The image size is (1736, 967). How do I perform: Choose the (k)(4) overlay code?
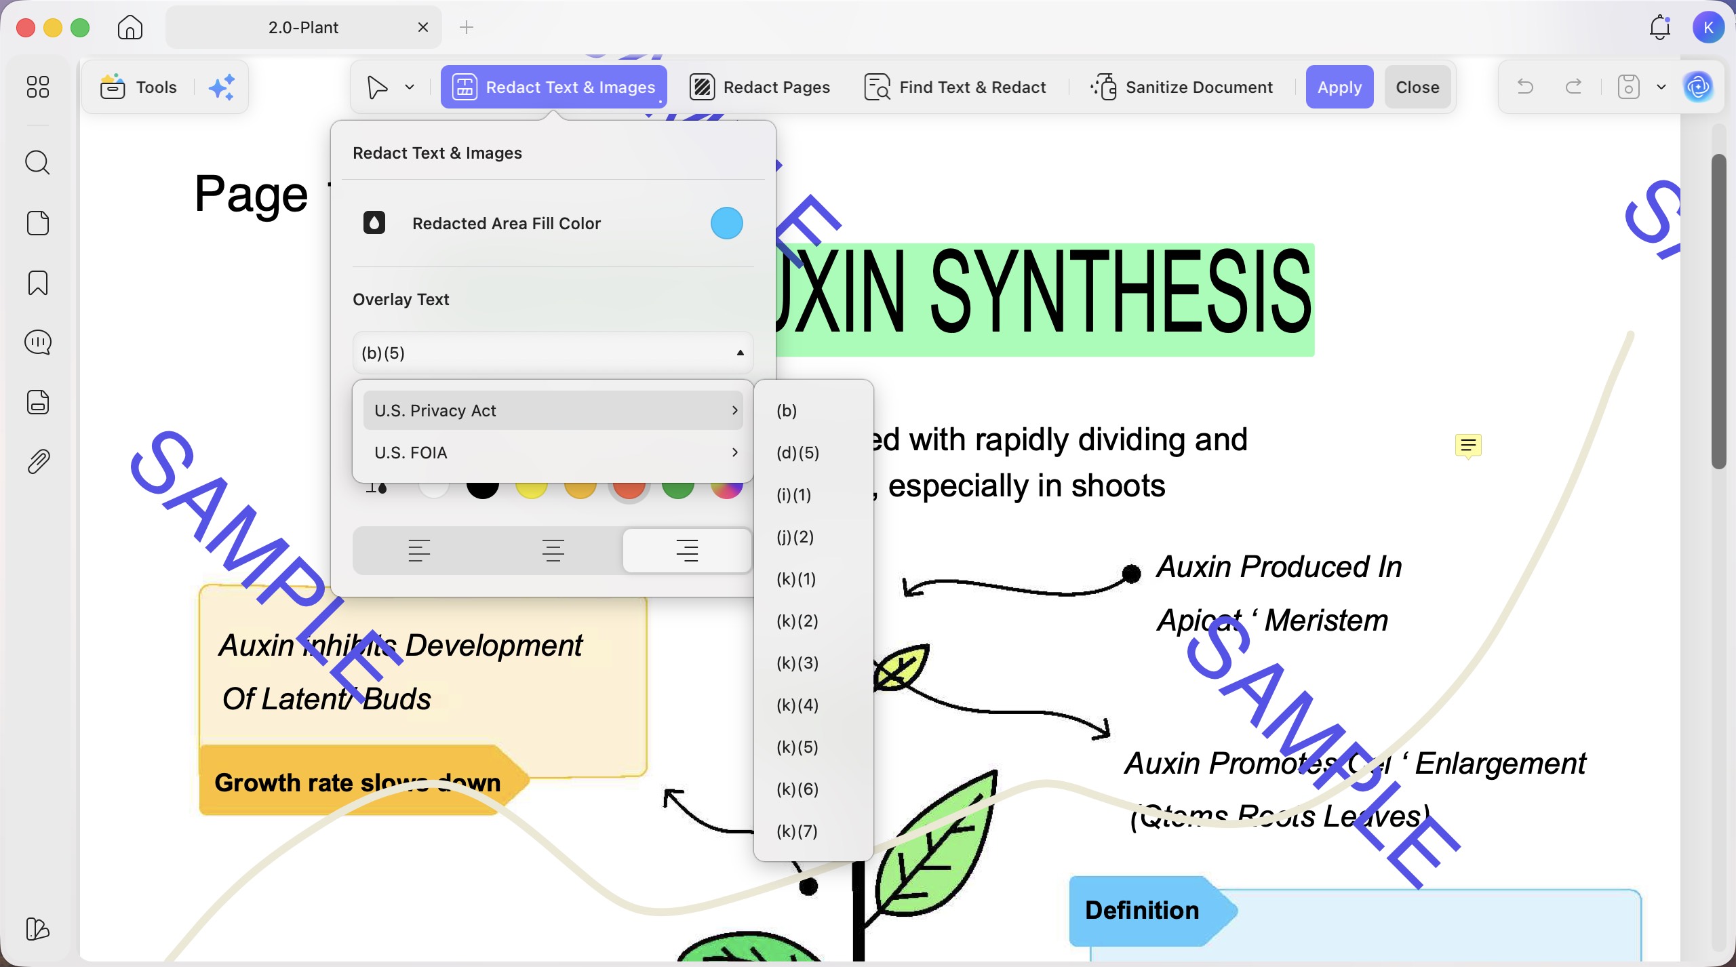813,705
